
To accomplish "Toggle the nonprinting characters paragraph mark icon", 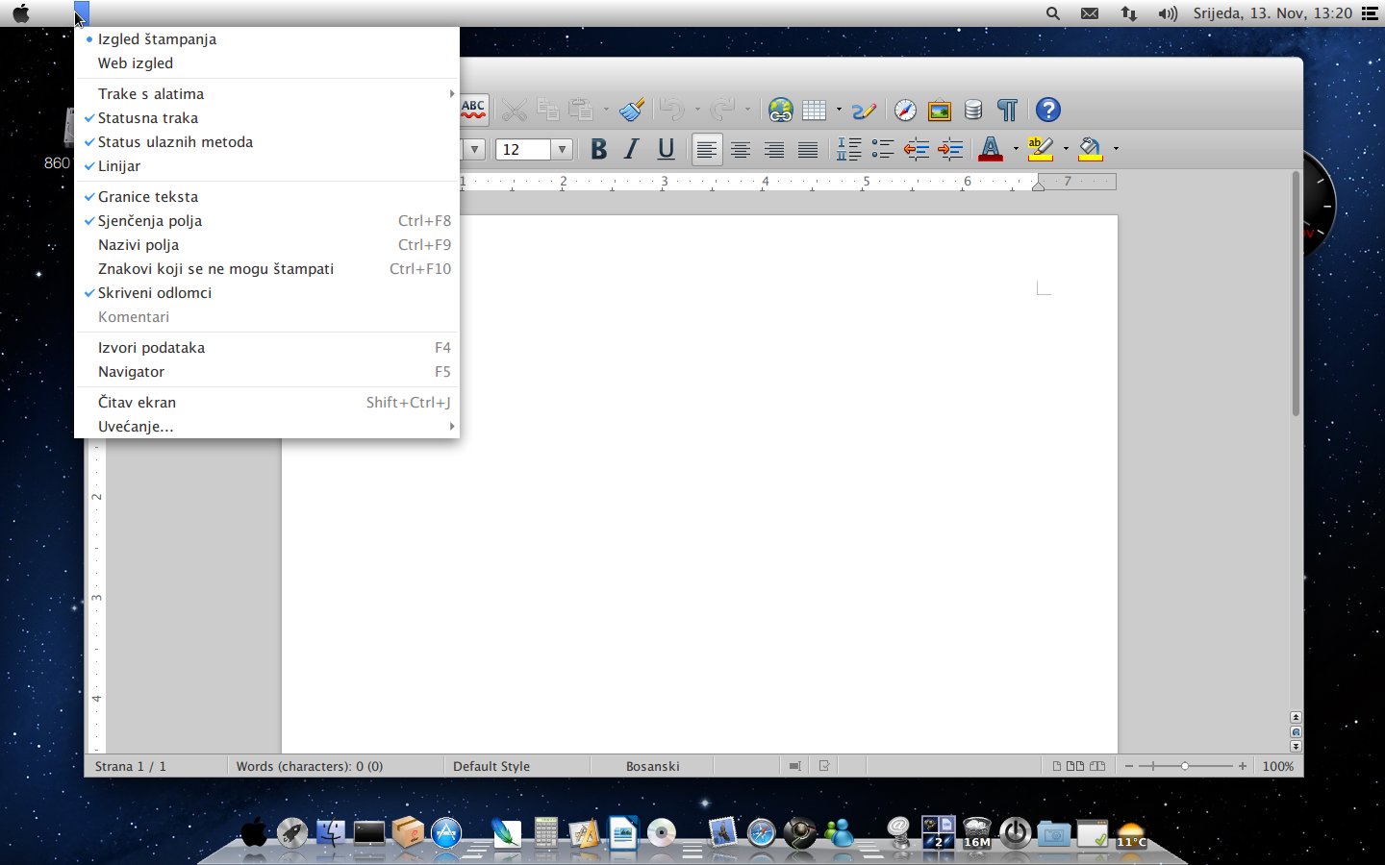I will tap(1007, 111).
